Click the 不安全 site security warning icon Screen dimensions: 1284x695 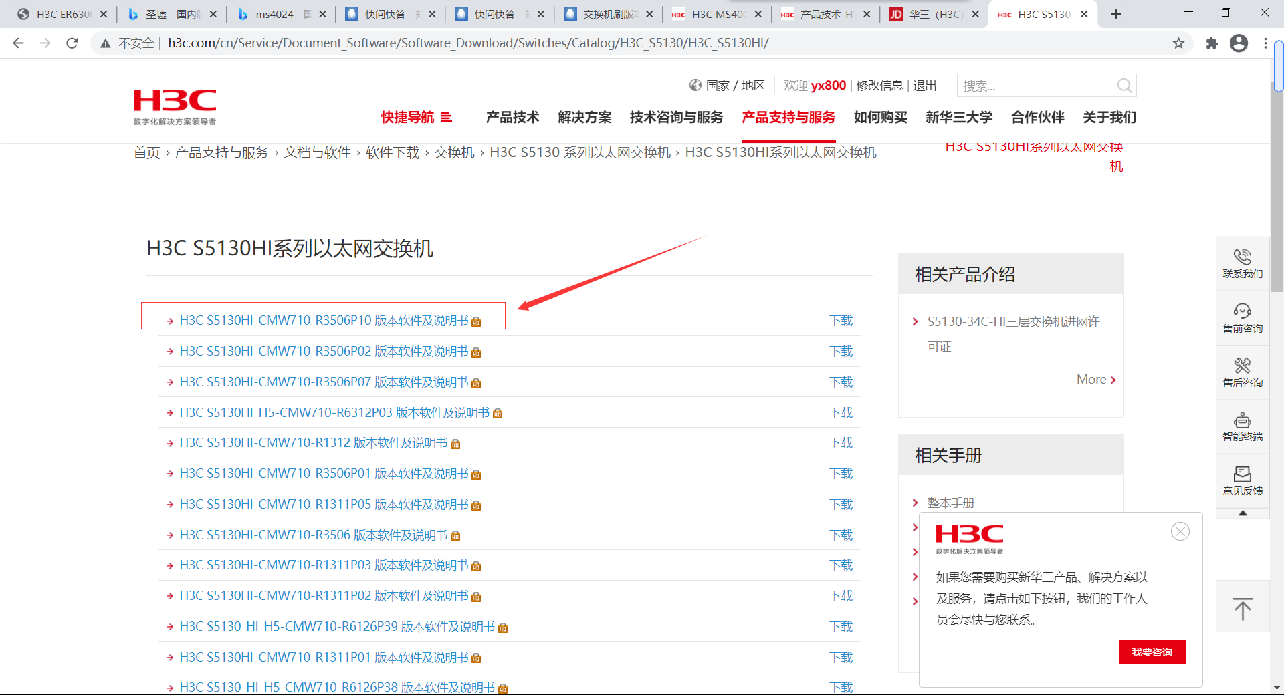[105, 43]
